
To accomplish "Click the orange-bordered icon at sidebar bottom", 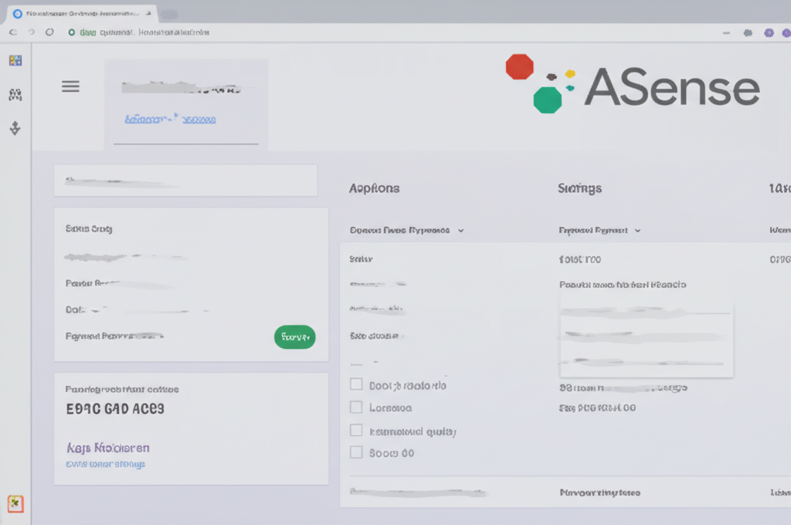I will coord(15,503).
